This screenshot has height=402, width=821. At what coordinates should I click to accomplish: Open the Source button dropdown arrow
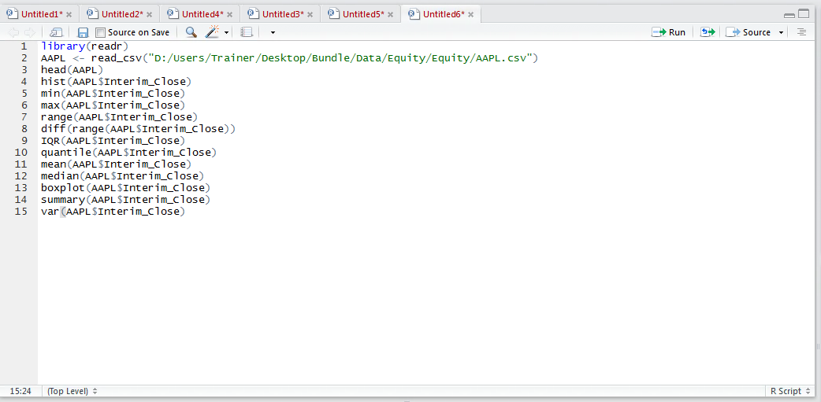781,32
